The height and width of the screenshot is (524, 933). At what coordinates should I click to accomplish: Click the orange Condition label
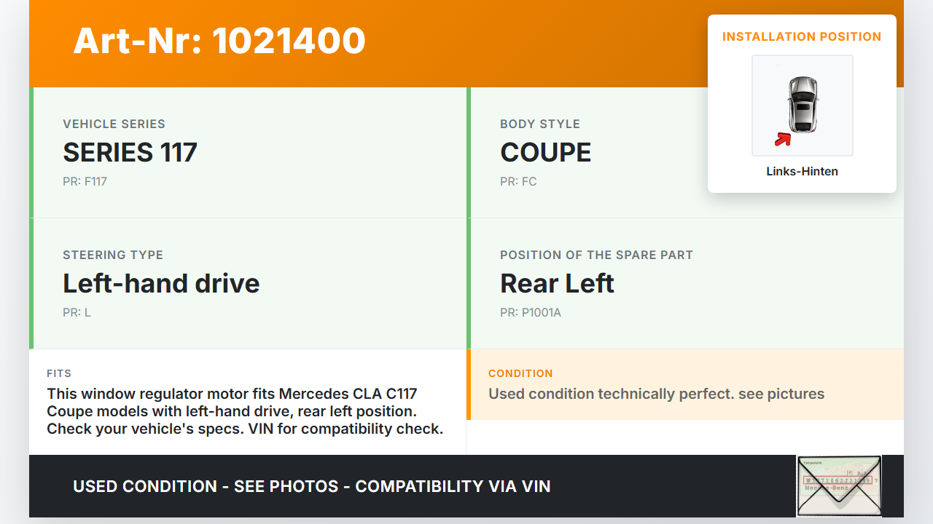[520, 373]
